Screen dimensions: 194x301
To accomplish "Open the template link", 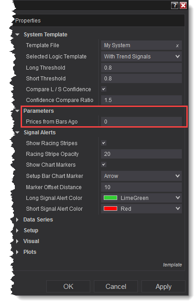I will (172, 265).
